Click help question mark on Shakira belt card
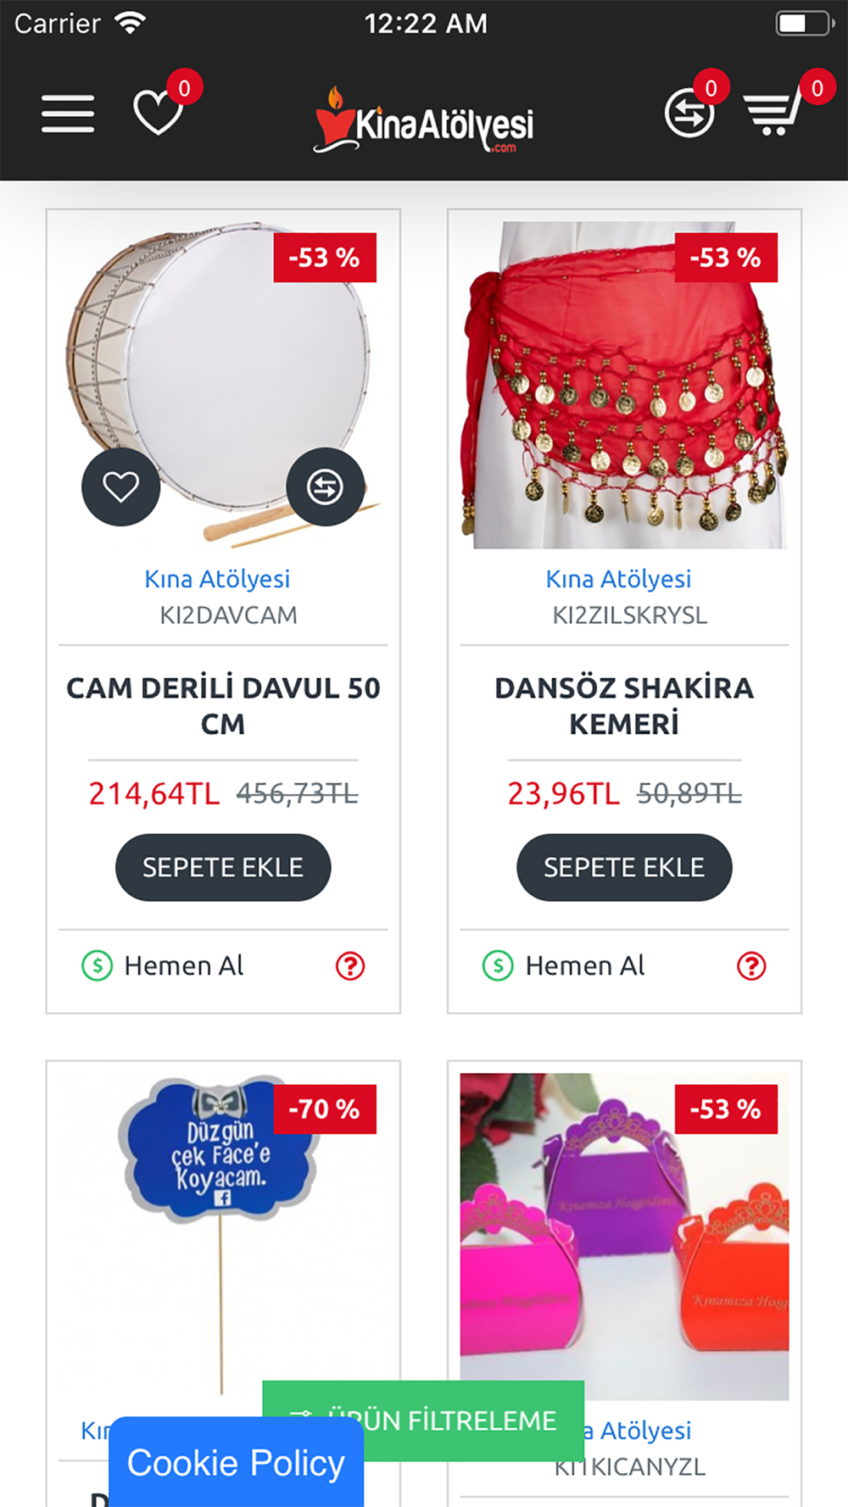 (751, 965)
